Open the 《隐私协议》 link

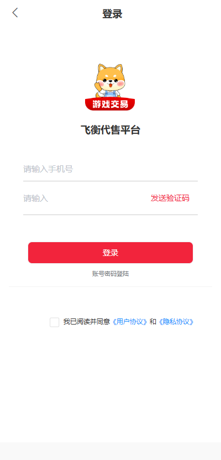[176, 322]
